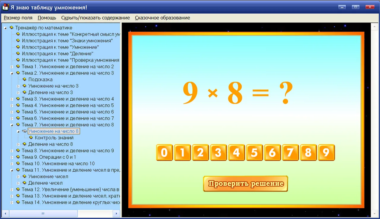The image size is (380, 219).
Task: Click the digit 9 tile
Action: (x=326, y=152)
